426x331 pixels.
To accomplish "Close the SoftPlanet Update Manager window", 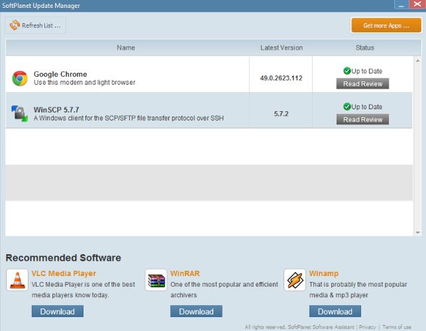I will coord(417,4).
